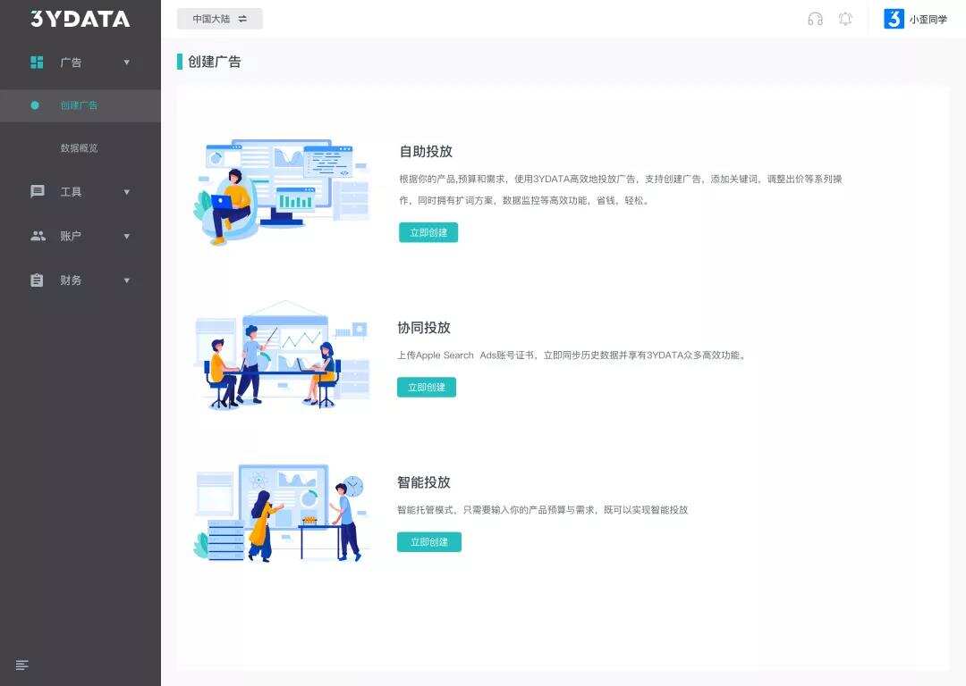Viewport: 966px width, 686px height.
Task: Expand the 账户 section
Action: coord(126,236)
